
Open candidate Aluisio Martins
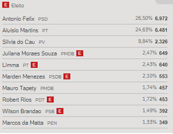[20, 30]
